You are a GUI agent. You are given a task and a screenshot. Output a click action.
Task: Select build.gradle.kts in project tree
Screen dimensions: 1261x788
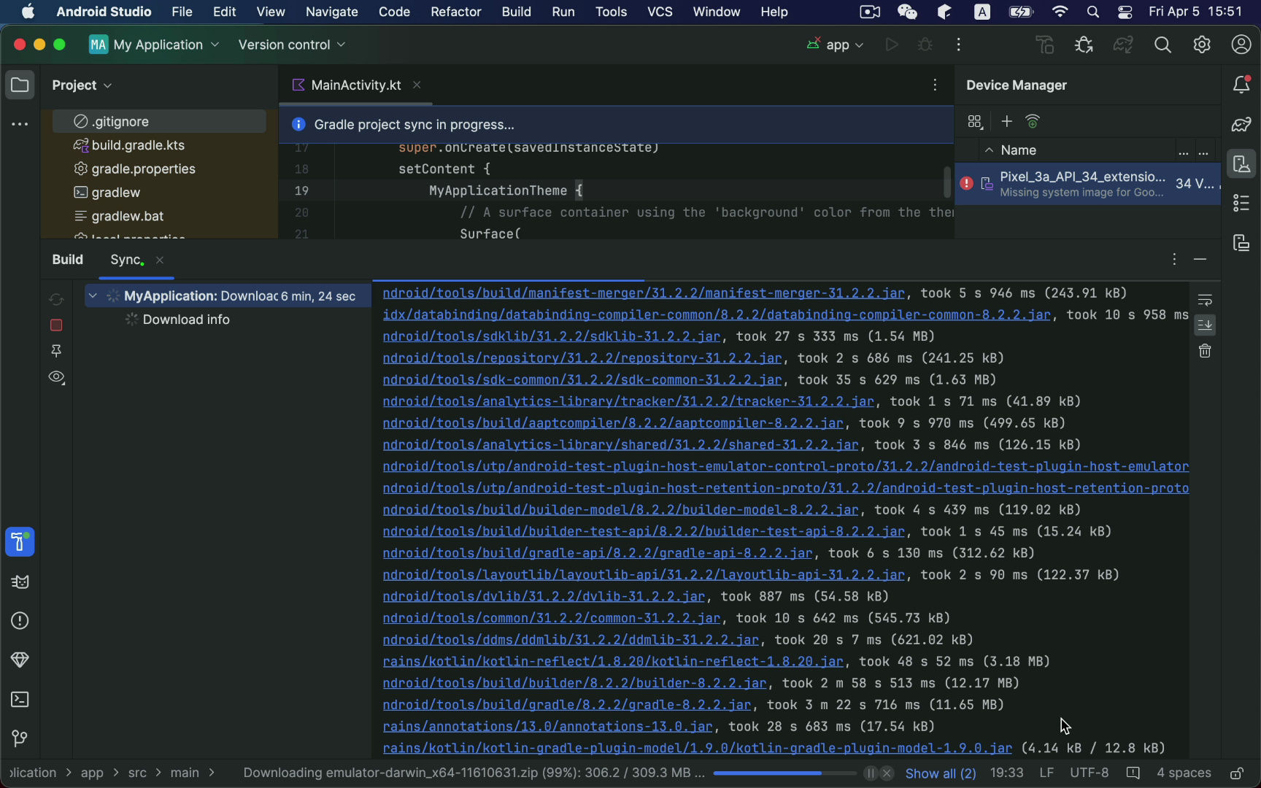pyautogui.click(x=138, y=145)
